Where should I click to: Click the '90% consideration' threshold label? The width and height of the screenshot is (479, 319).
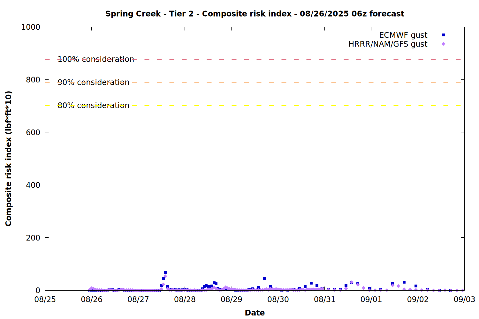tap(93, 82)
